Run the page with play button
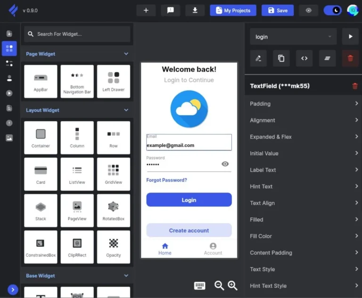Viewport: 362px width, 298px height. [351, 36]
